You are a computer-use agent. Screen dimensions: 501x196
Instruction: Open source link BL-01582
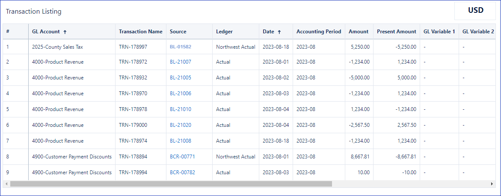(181, 47)
